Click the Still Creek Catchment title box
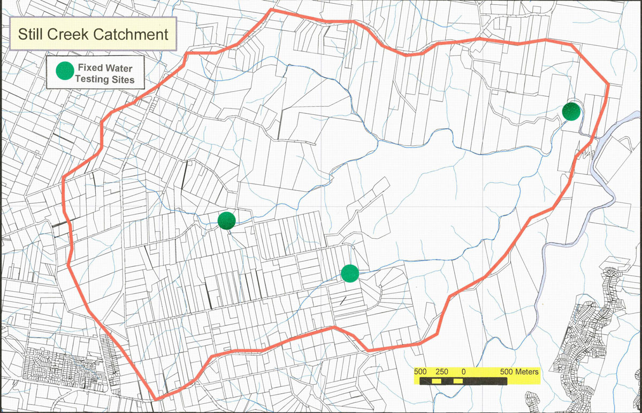Viewport: 642px width, 413px height. click(94, 34)
